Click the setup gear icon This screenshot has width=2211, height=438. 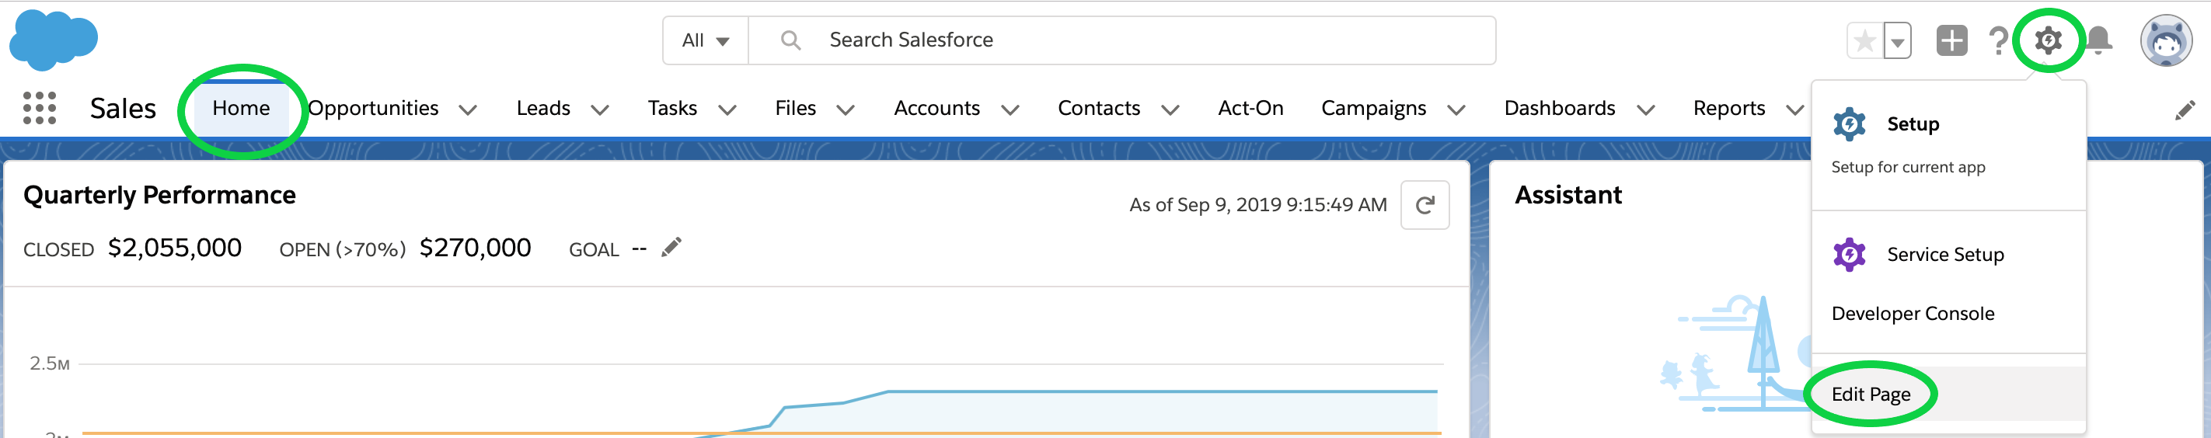[x=2049, y=40]
